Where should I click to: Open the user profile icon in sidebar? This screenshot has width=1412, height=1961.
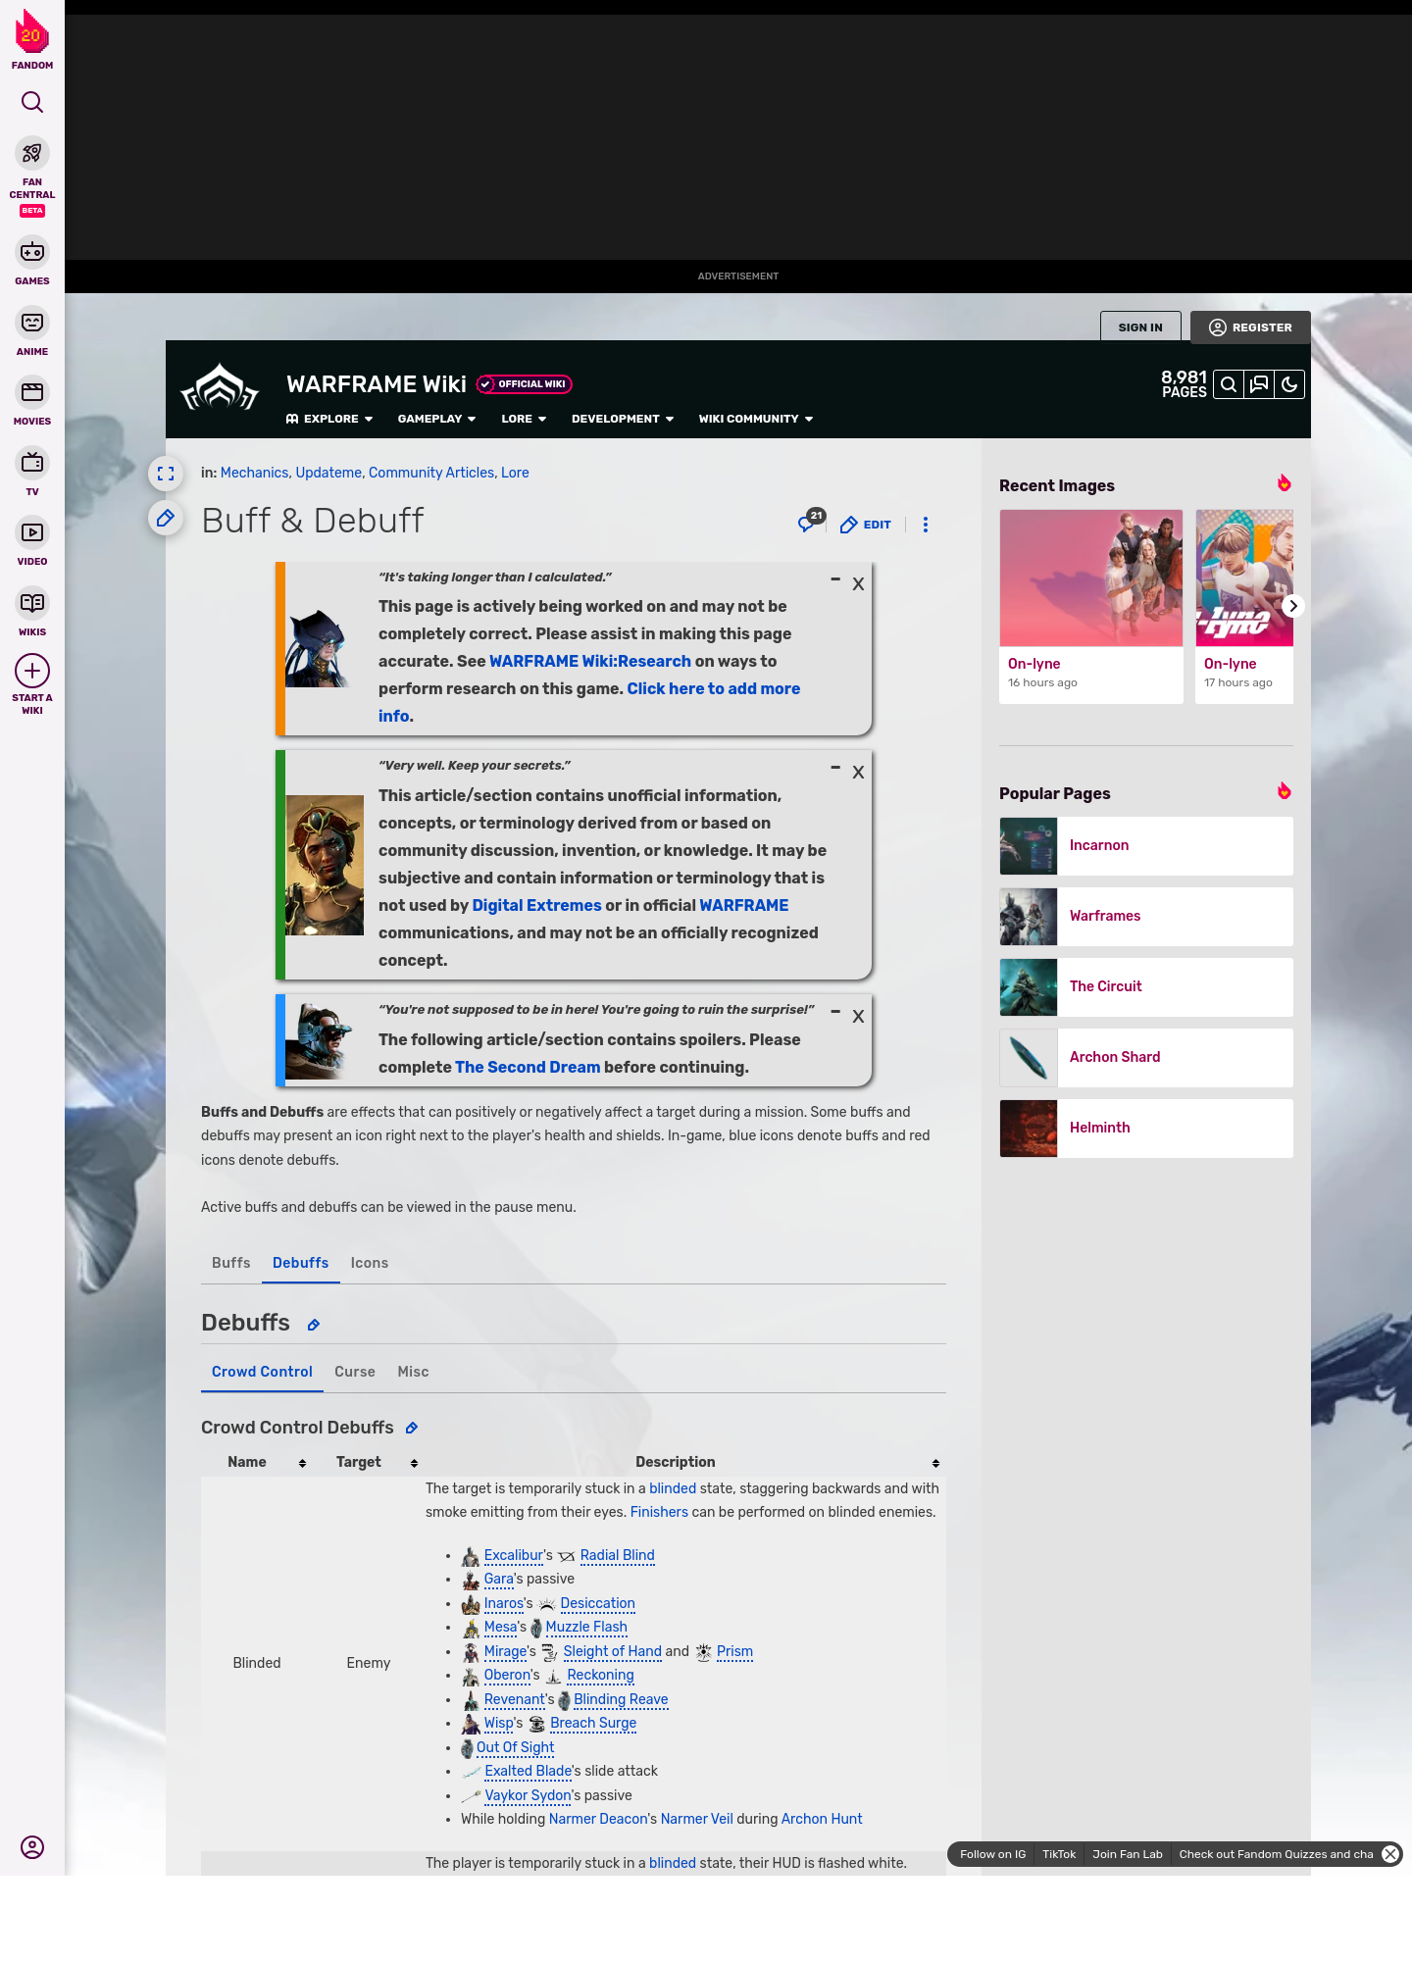pyautogui.click(x=32, y=1847)
